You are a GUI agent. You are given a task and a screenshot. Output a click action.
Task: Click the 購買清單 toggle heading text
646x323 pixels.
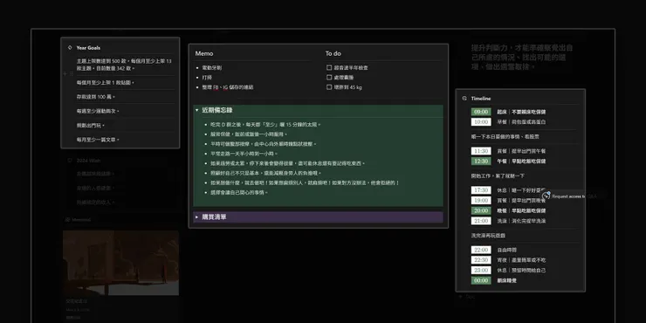click(214, 216)
